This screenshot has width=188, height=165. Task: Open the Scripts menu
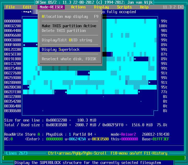pyautogui.click(x=124, y=7)
